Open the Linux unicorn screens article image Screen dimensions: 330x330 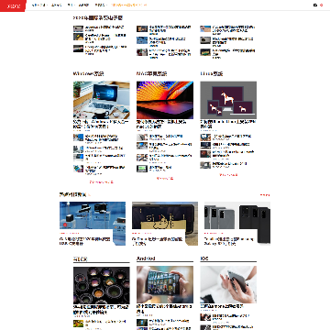(x=228, y=100)
